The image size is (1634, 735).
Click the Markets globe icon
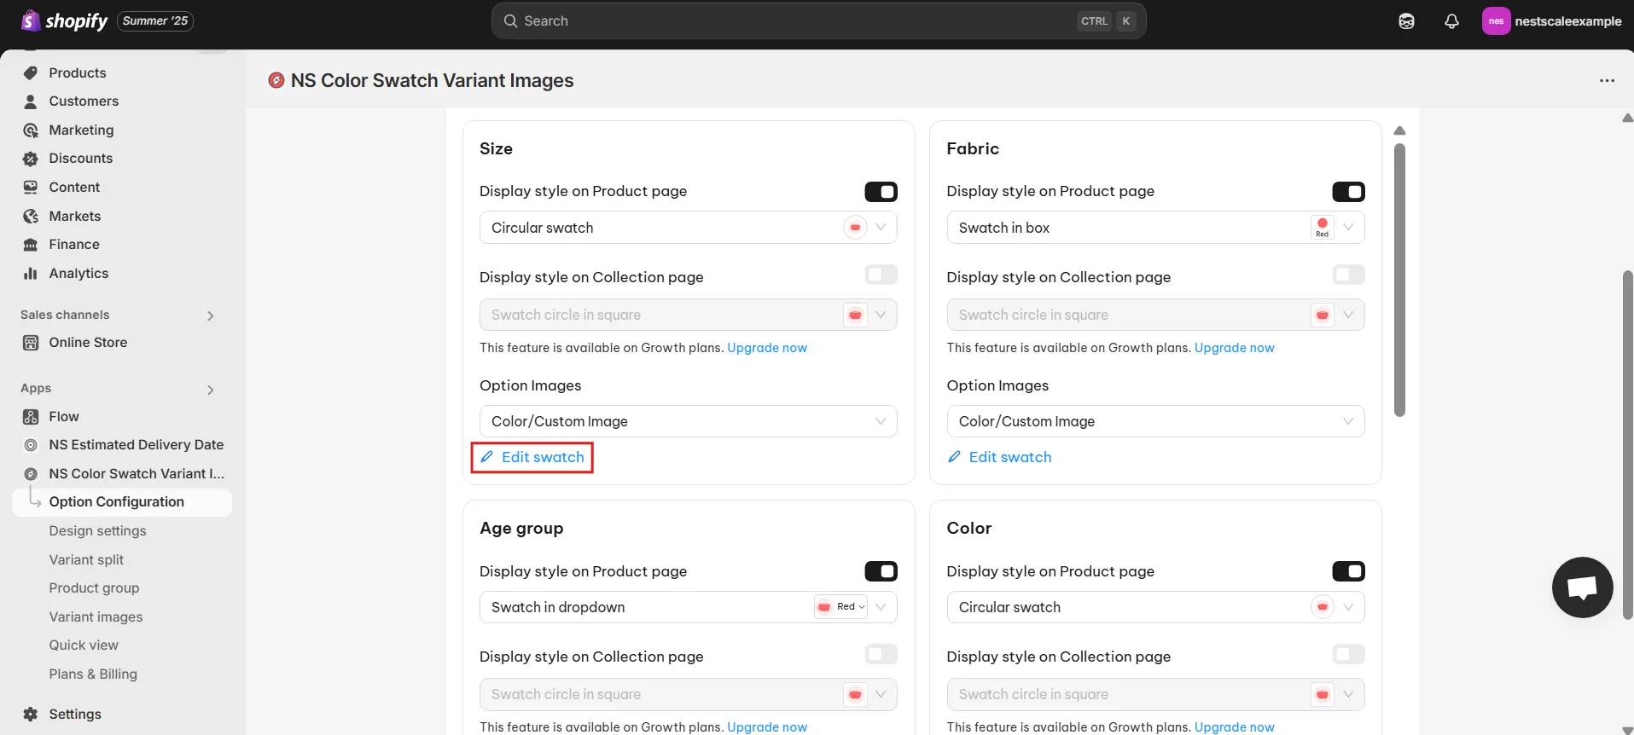[31, 216]
